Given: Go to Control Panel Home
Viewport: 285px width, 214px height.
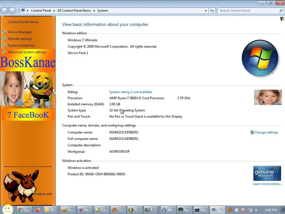Looking at the screenshot, I should (23, 22).
